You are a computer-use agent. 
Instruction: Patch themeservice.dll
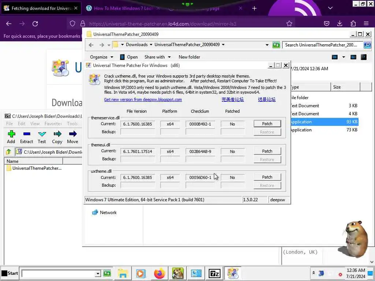pyautogui.click(x=267, y=124)
